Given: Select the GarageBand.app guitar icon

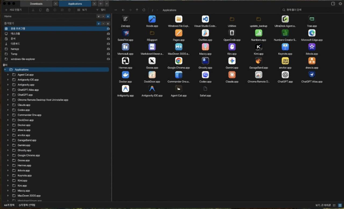Looking at the screenshot, I should (x=259, y=61).
